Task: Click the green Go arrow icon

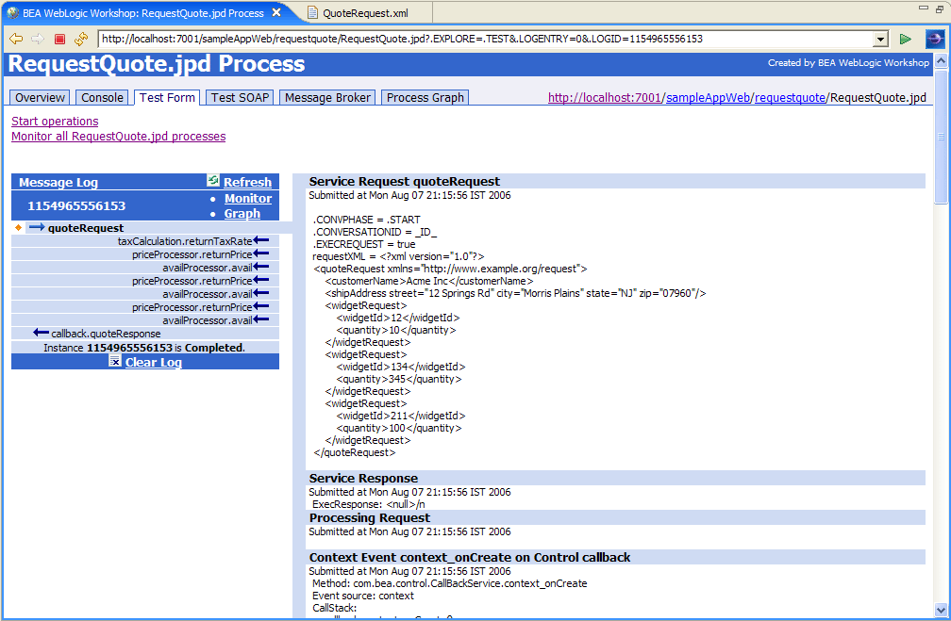Action: click(906, 39)
